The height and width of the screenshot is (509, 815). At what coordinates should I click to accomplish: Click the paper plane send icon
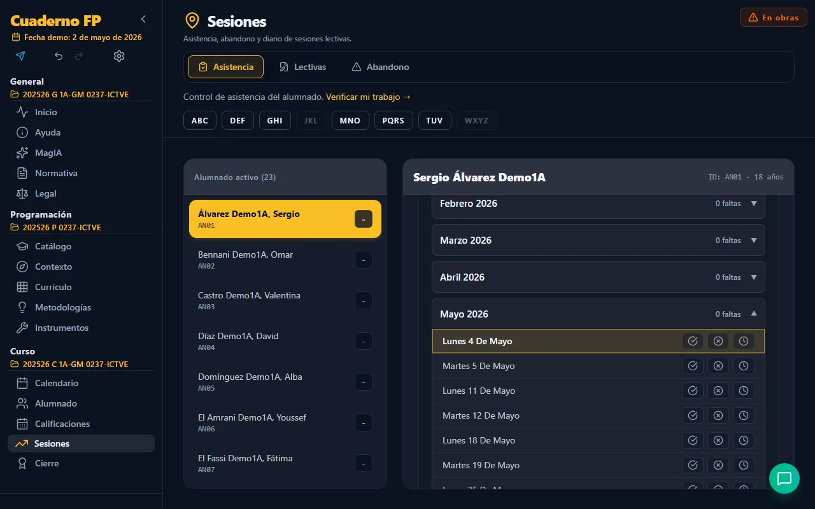20,56
